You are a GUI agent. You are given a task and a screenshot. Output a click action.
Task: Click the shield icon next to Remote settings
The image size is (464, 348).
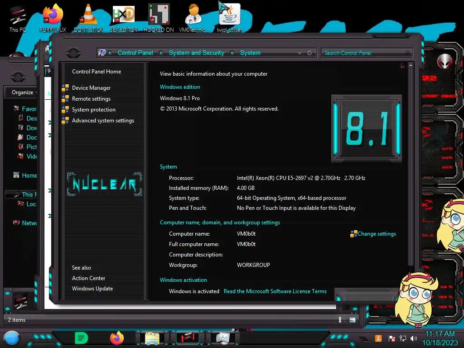pyautogui.click(x=65, y=99)
